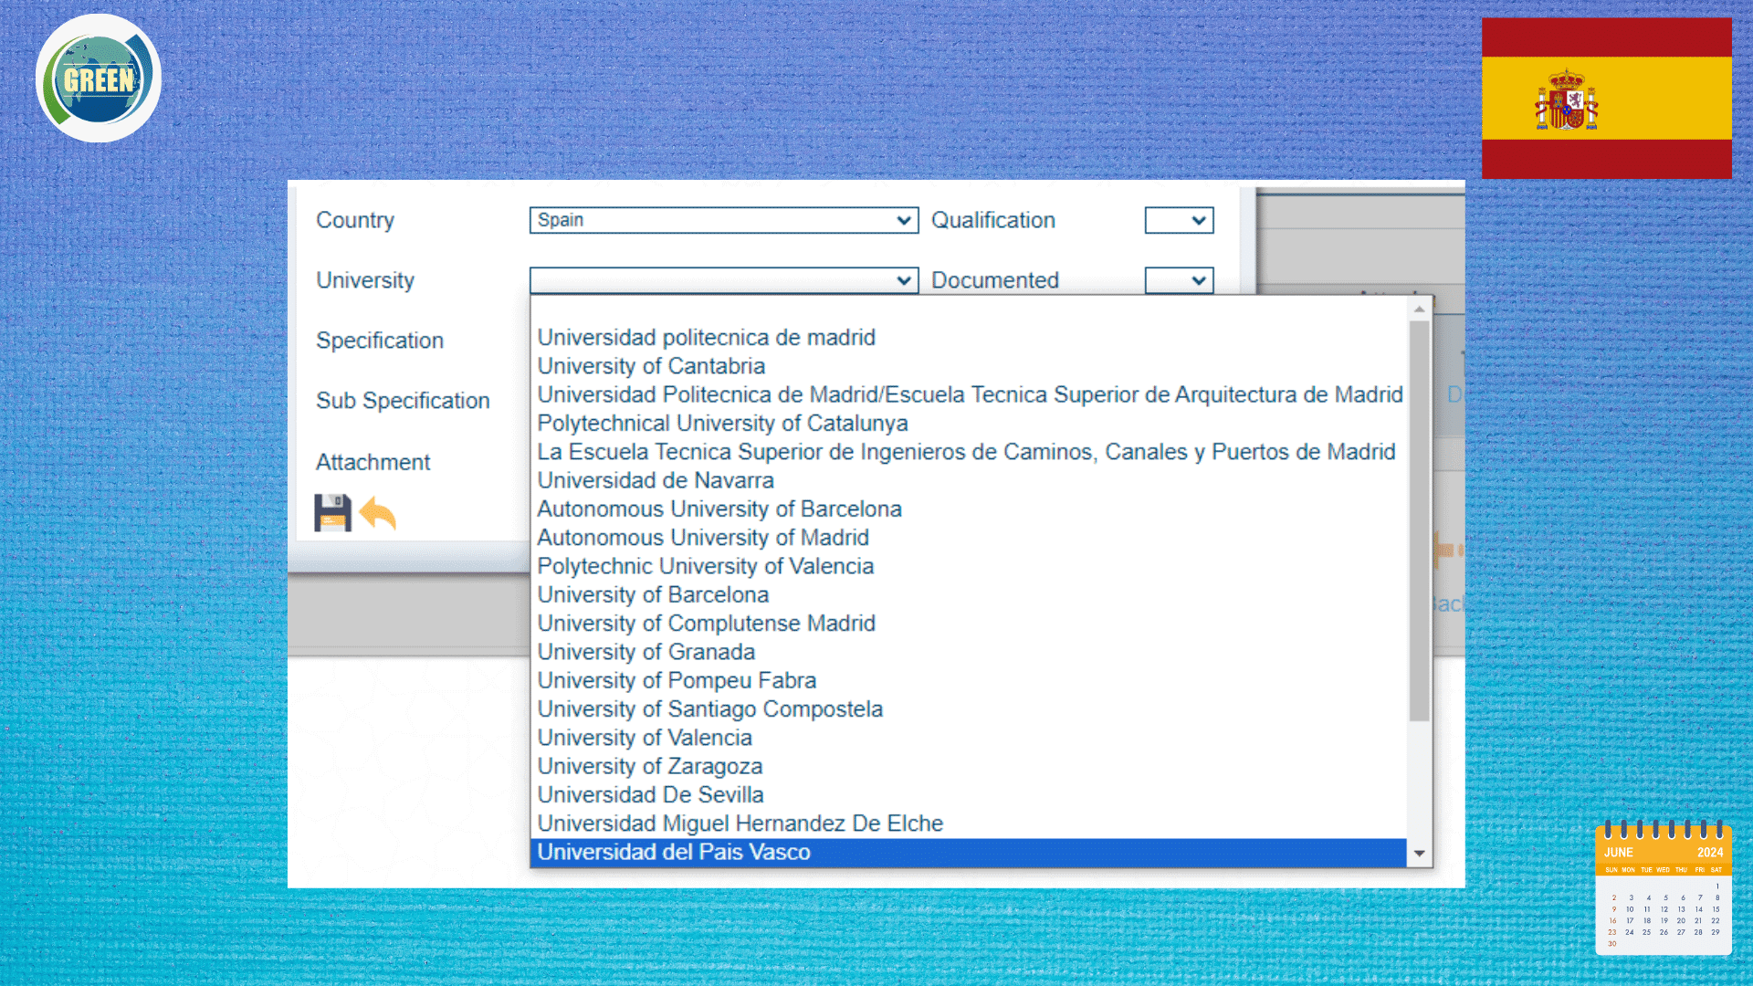Click the dropdown list scrollbar thumb

(x=1419, y=520)
